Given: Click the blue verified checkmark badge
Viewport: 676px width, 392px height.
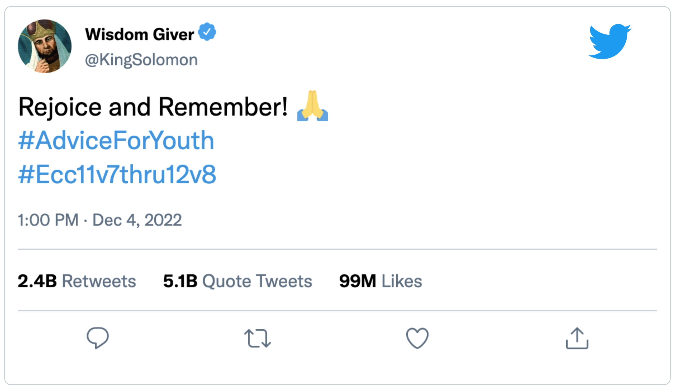Looking at the screenshot, I should [207, 32].
